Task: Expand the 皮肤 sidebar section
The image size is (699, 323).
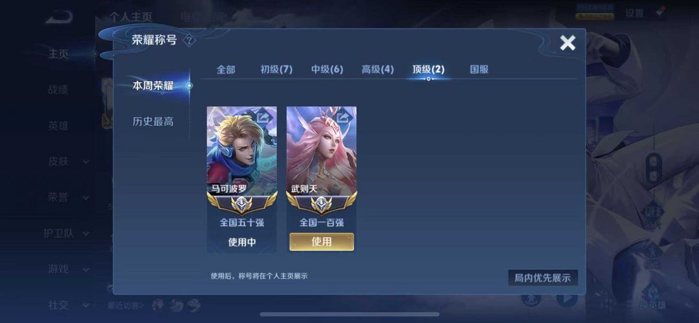Action: [68, 162]
